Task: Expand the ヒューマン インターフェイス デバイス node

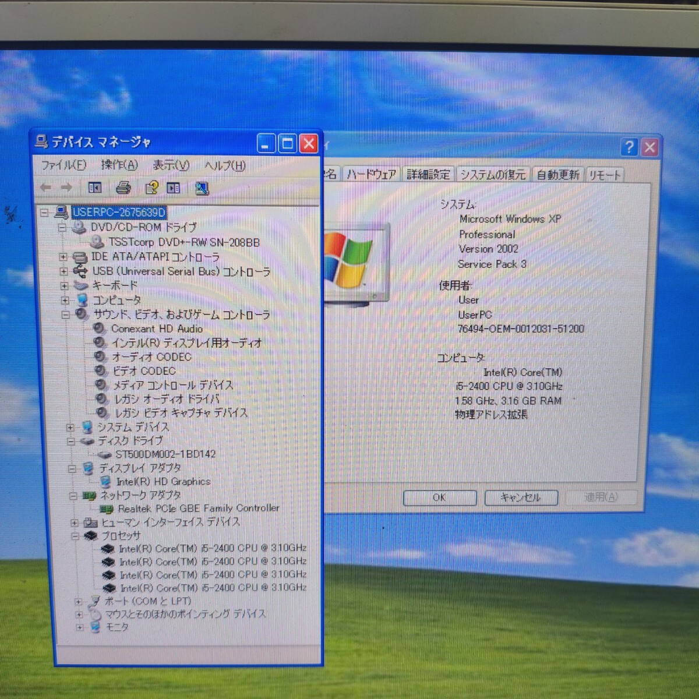Action: (74, 523)
